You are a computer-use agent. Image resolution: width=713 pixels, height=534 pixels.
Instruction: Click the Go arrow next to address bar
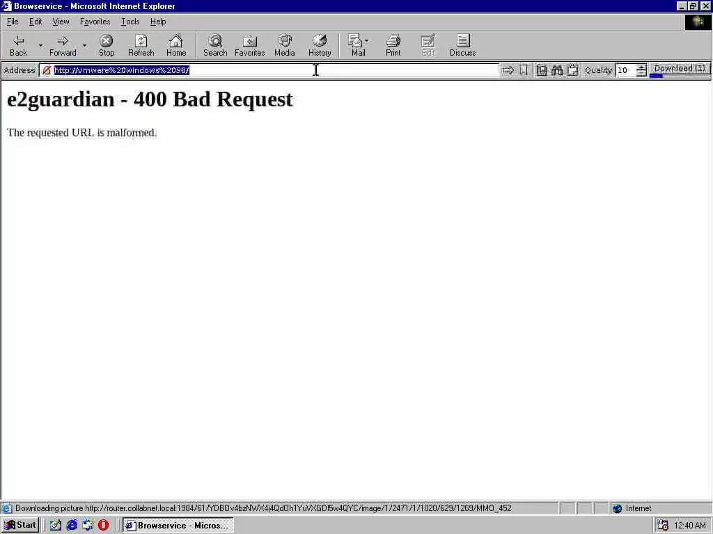508,70
